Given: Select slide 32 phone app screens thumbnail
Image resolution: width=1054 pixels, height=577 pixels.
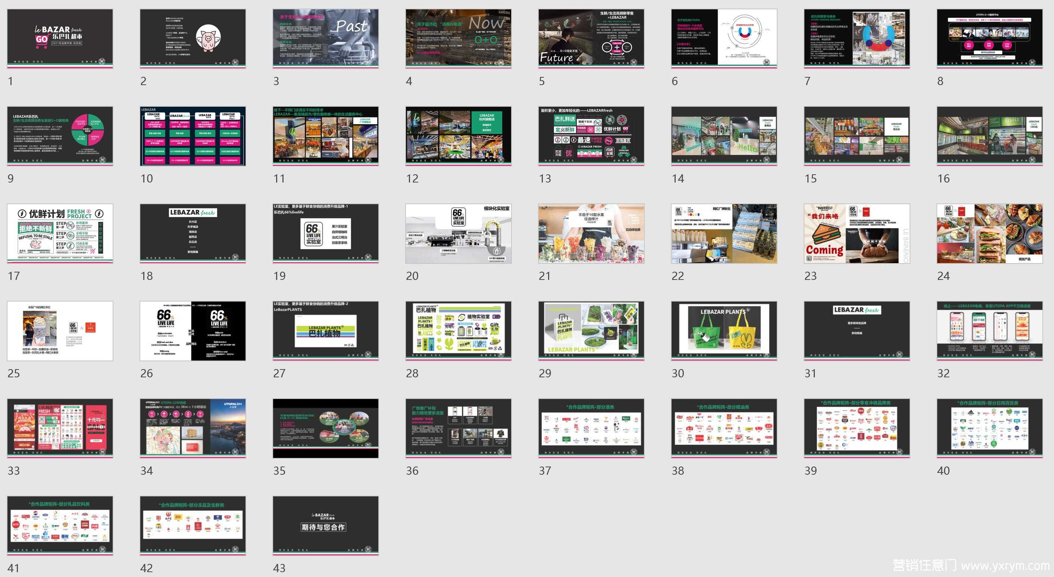Looking at the screenshot, I should pyautogui.click(x=990, y=331).
